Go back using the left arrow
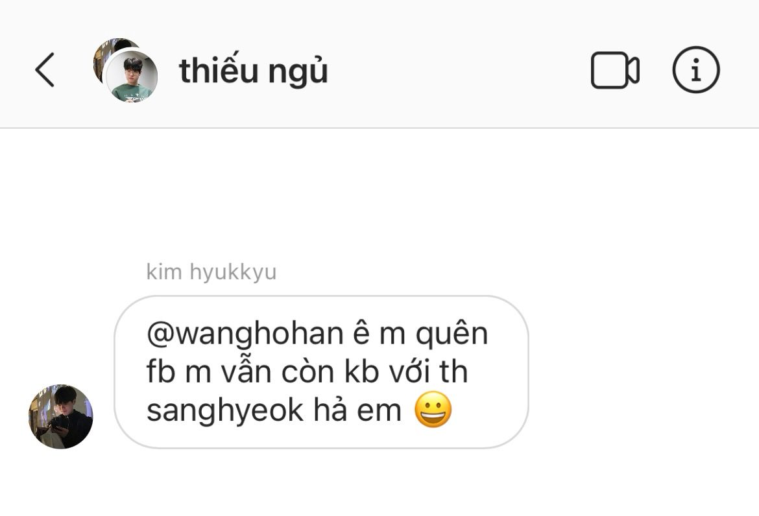Viewport: 759px width, 516px height. [45, 69]
